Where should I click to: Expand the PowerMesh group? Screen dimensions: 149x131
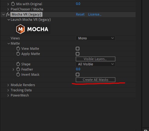point(8,95)
